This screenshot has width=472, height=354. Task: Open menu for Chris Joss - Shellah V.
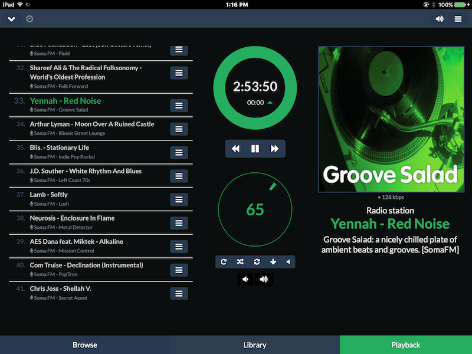179,293
